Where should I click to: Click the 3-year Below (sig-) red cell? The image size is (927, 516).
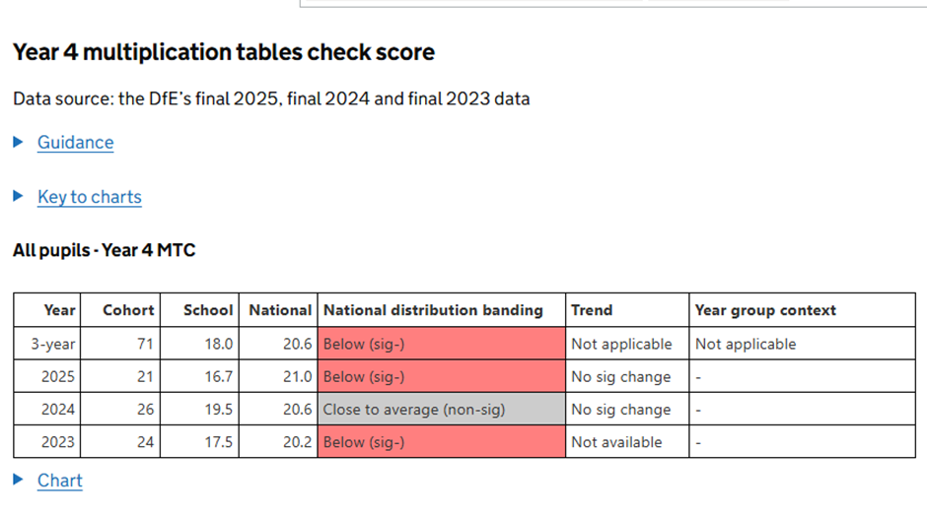(x=441, y=344)
